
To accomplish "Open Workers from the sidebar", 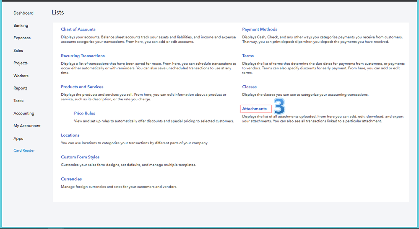I will 21,76.
